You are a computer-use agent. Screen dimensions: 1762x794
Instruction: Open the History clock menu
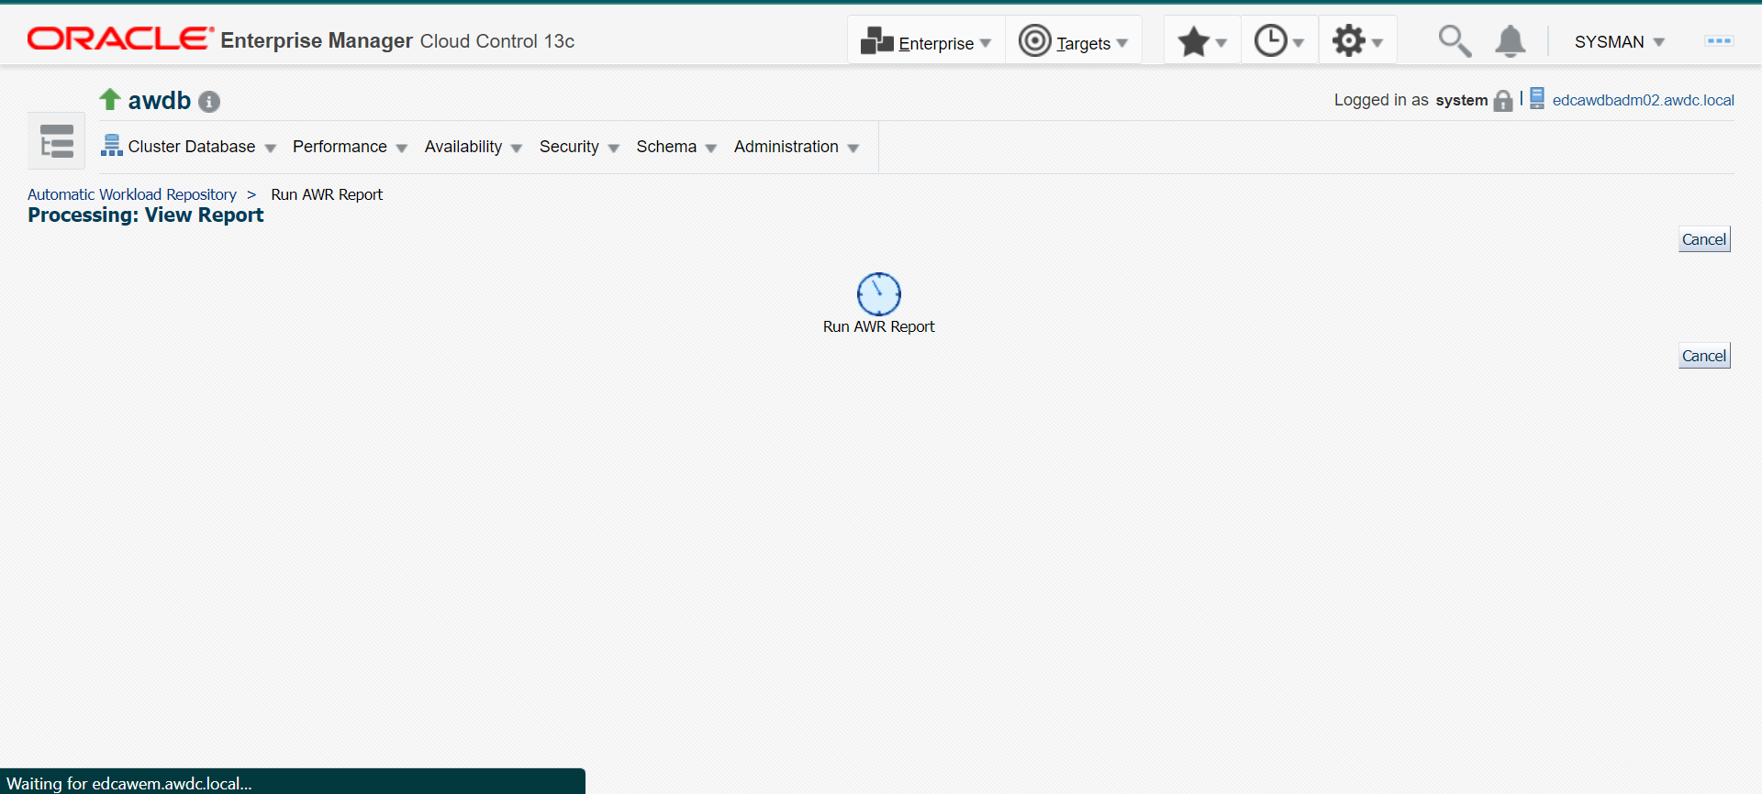tap(1279, 41)
